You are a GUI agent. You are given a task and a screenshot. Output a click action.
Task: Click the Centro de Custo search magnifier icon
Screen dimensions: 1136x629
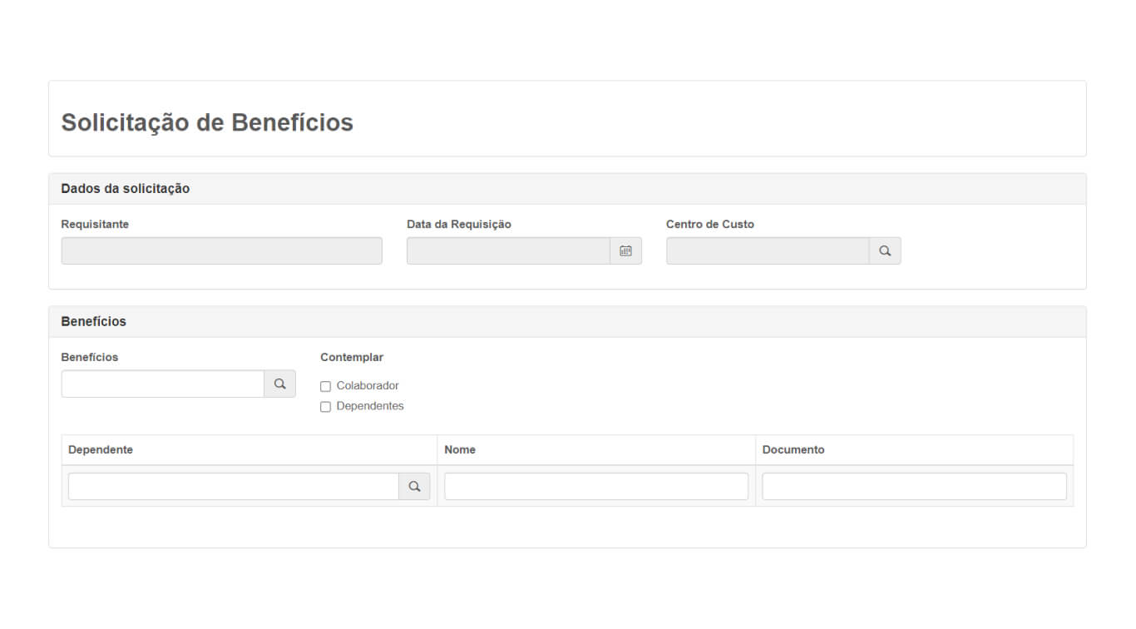pyautogui.click(x=885, y=250)
